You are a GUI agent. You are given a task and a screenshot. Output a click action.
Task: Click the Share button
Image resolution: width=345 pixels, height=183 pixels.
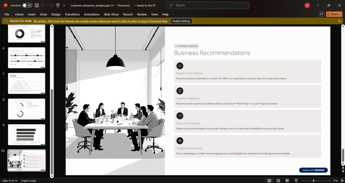coord(334,14)
